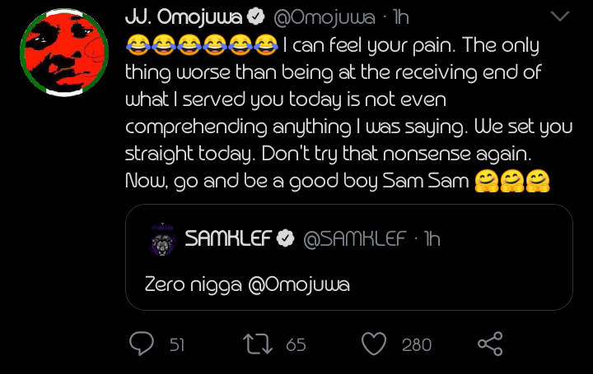Click the quoted tweet's 1h timestamp
The image size is (593, 374).
(431, 239)
